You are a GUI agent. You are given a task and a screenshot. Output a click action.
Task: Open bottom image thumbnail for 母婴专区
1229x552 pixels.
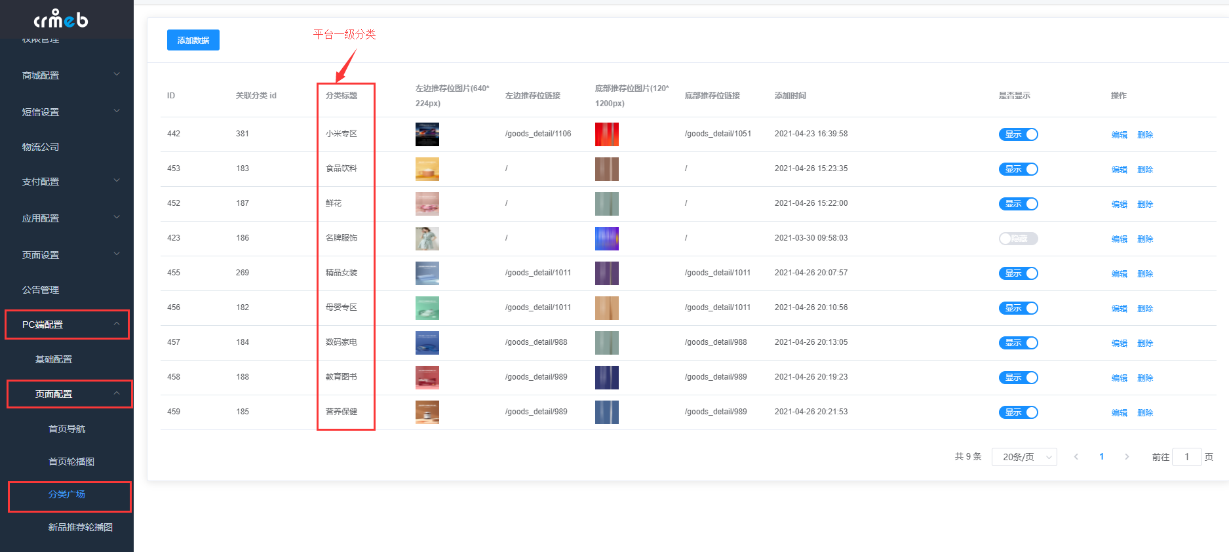click(607, 308)
